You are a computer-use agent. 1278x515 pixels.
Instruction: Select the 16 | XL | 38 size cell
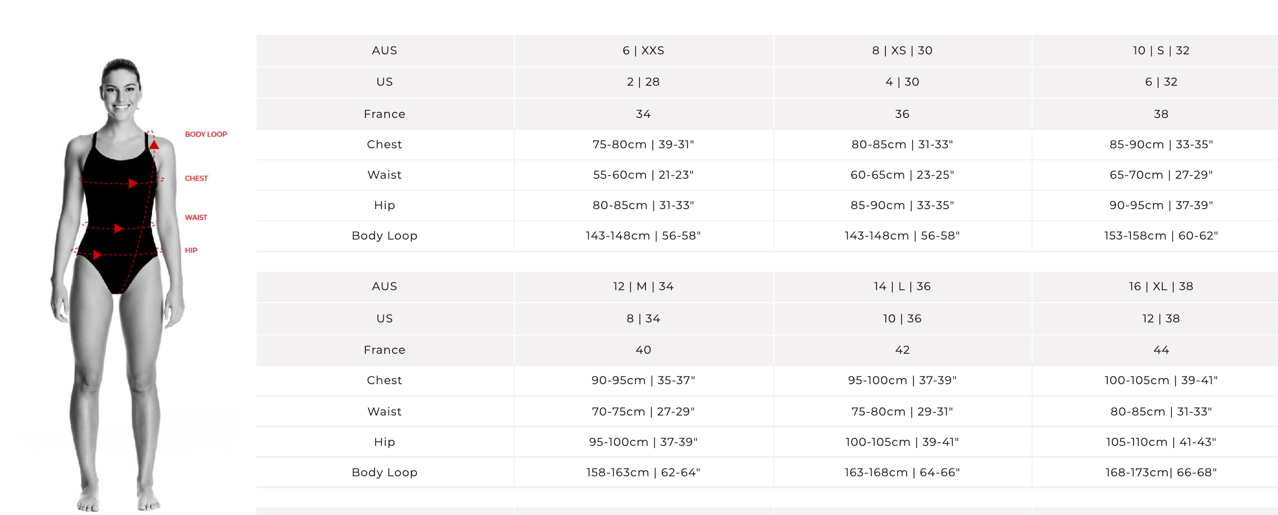pos(1160,286)
